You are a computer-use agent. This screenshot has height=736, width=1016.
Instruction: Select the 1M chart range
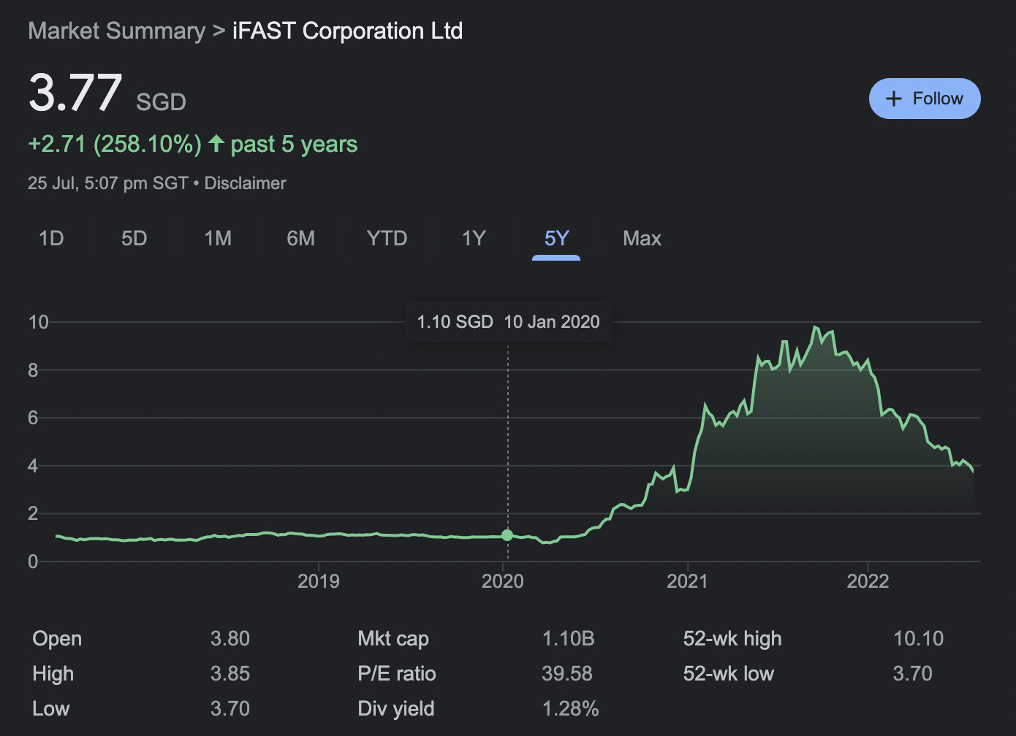[x=218, y=239]
